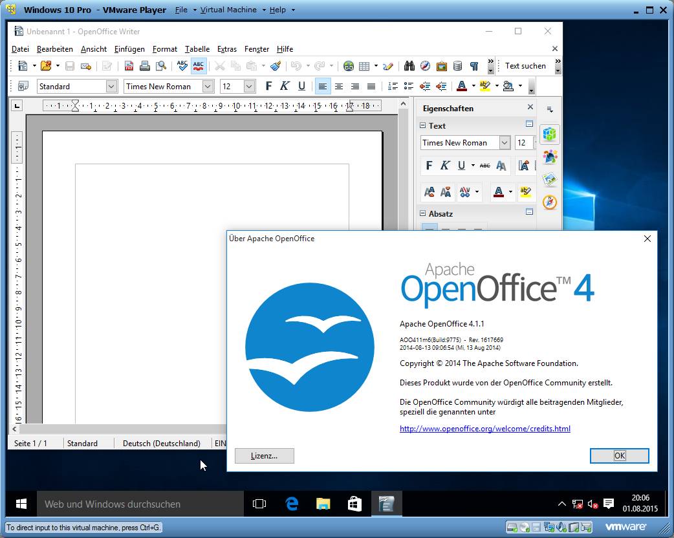The width and height of the screenshot is (674, 538).
Task: Click the strikethrough ABC icon in sidebar
Action: [484, 166]
